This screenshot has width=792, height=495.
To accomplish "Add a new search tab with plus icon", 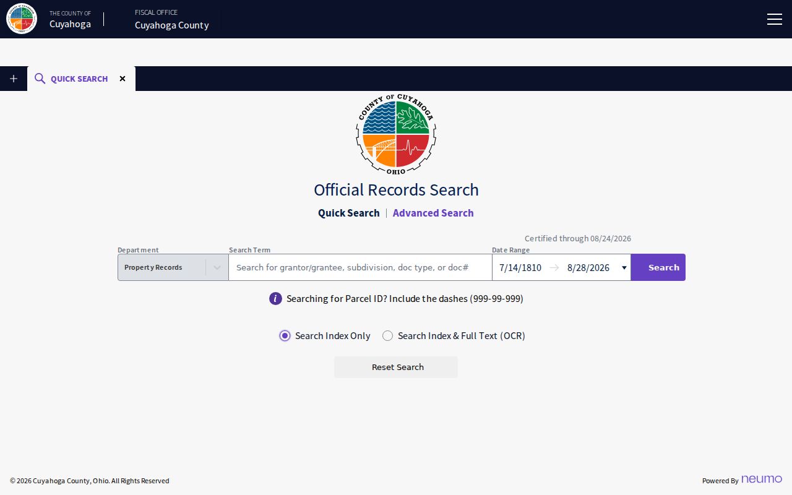I will 14,79.
